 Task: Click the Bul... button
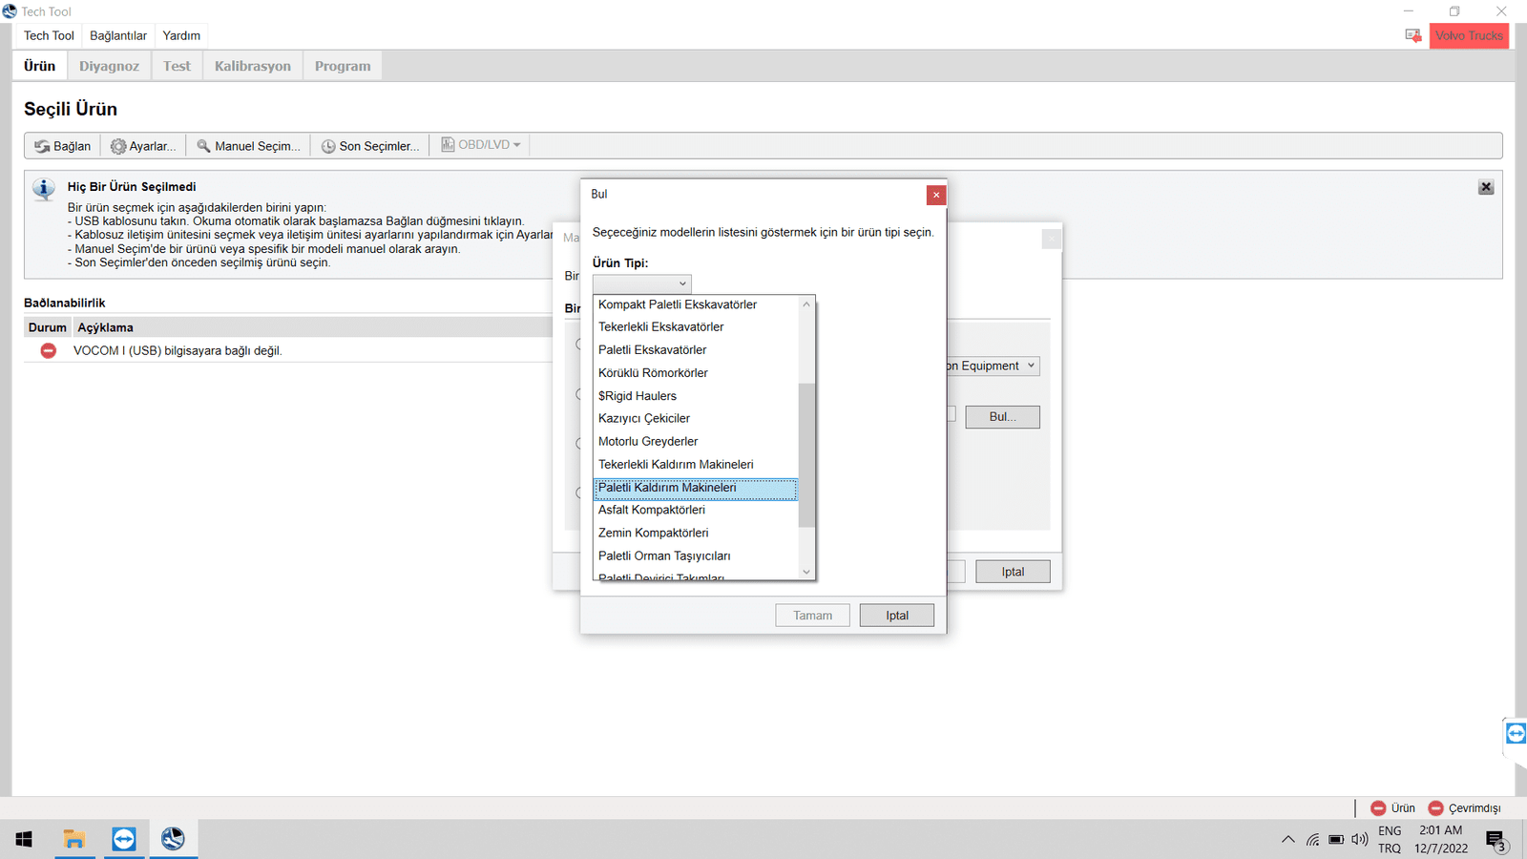click(x=1002, y=417)
